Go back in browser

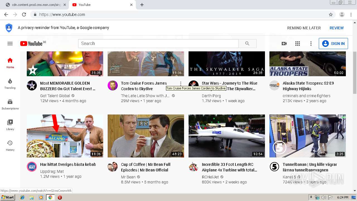[x=6, y=15]
